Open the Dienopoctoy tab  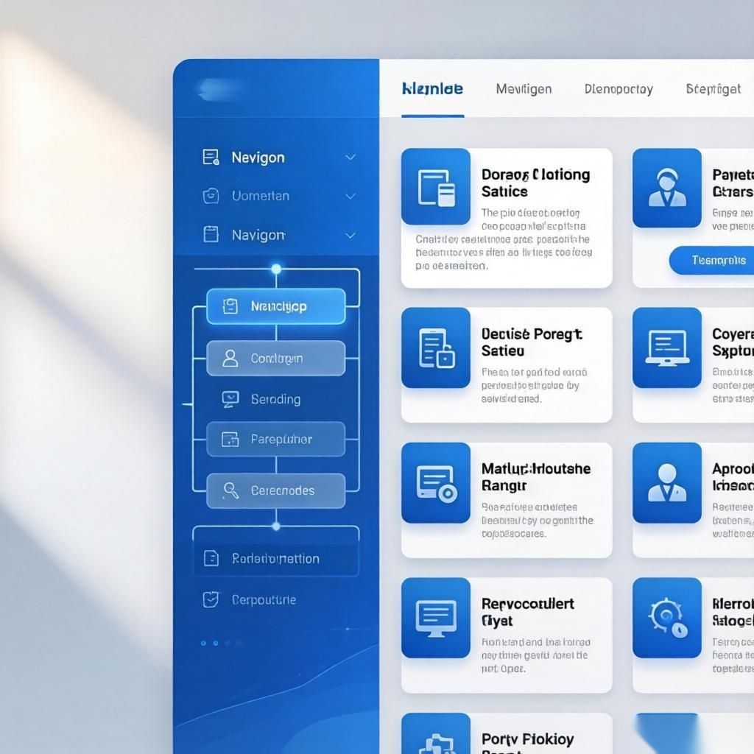pyautogui.click(x=619, y=89)
